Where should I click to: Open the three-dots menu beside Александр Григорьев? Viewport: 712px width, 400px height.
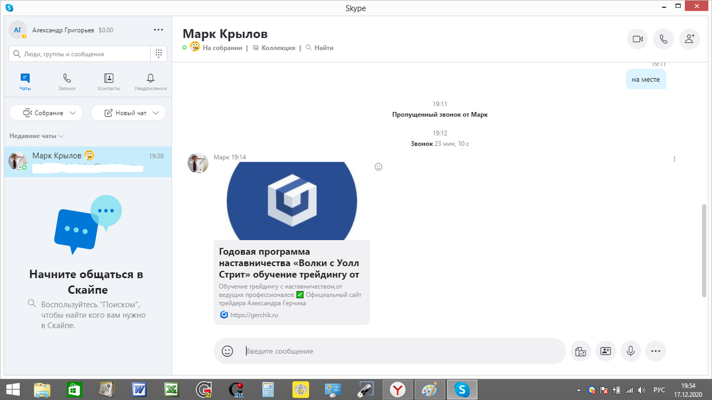coord(158,30)
